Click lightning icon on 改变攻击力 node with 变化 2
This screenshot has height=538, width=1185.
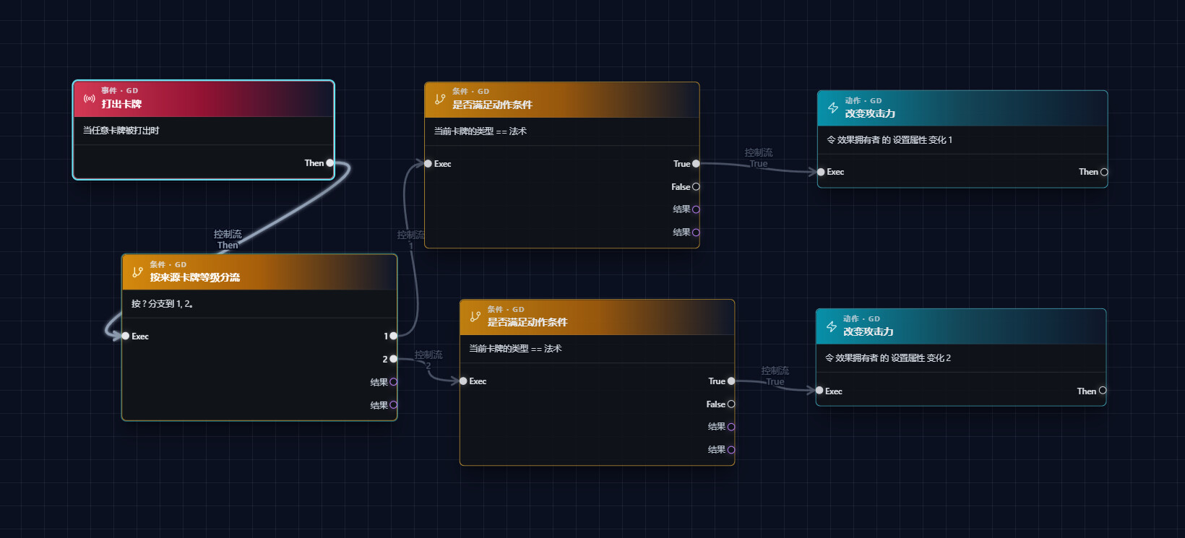point(832,326)
